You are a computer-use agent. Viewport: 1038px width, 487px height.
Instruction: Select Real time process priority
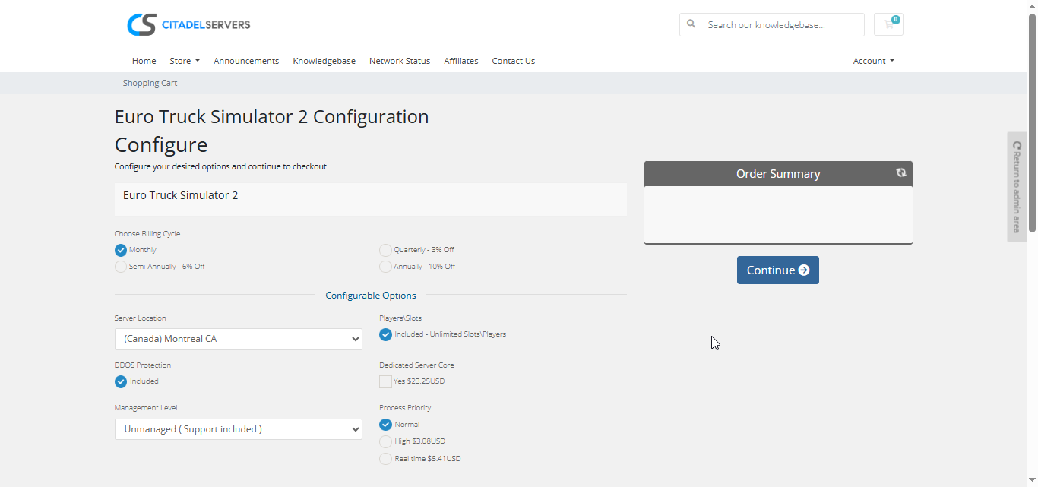[386, 459]
